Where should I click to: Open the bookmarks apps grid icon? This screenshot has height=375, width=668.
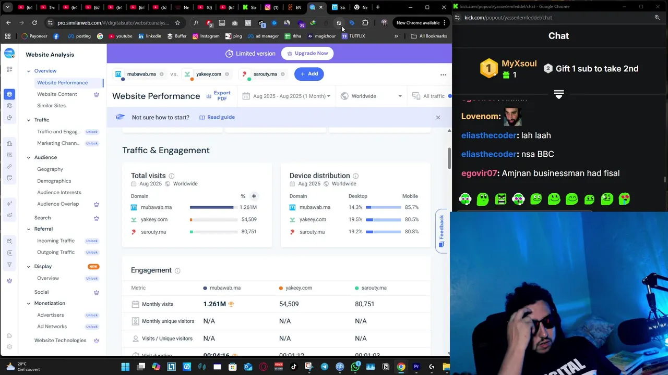point(8,36)
